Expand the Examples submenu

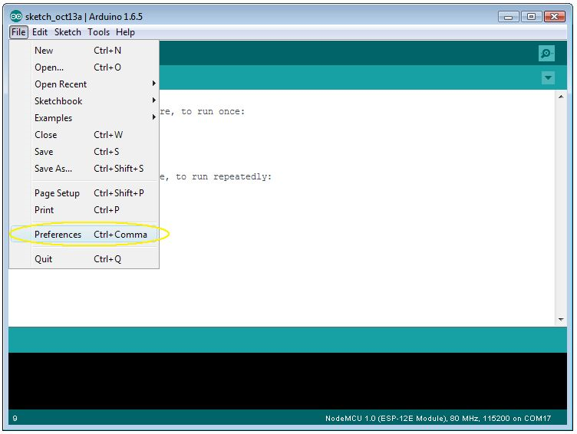coord(84,118)
